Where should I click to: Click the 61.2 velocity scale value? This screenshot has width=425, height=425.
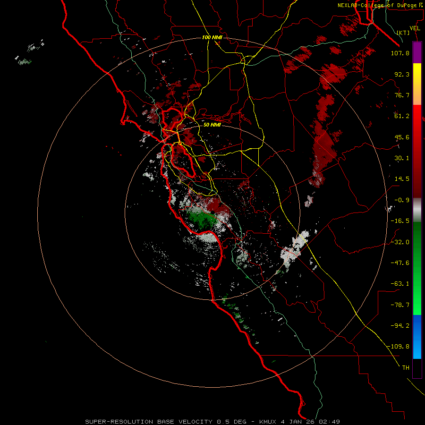tap(402, 116)
